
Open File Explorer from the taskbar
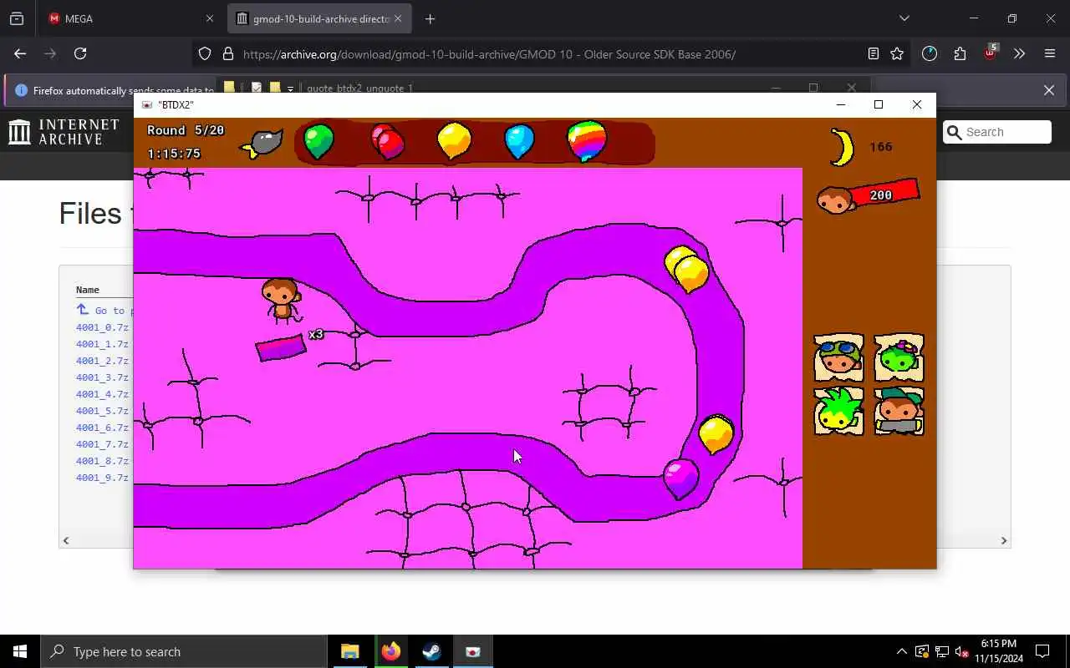click(x=349, y=651)
